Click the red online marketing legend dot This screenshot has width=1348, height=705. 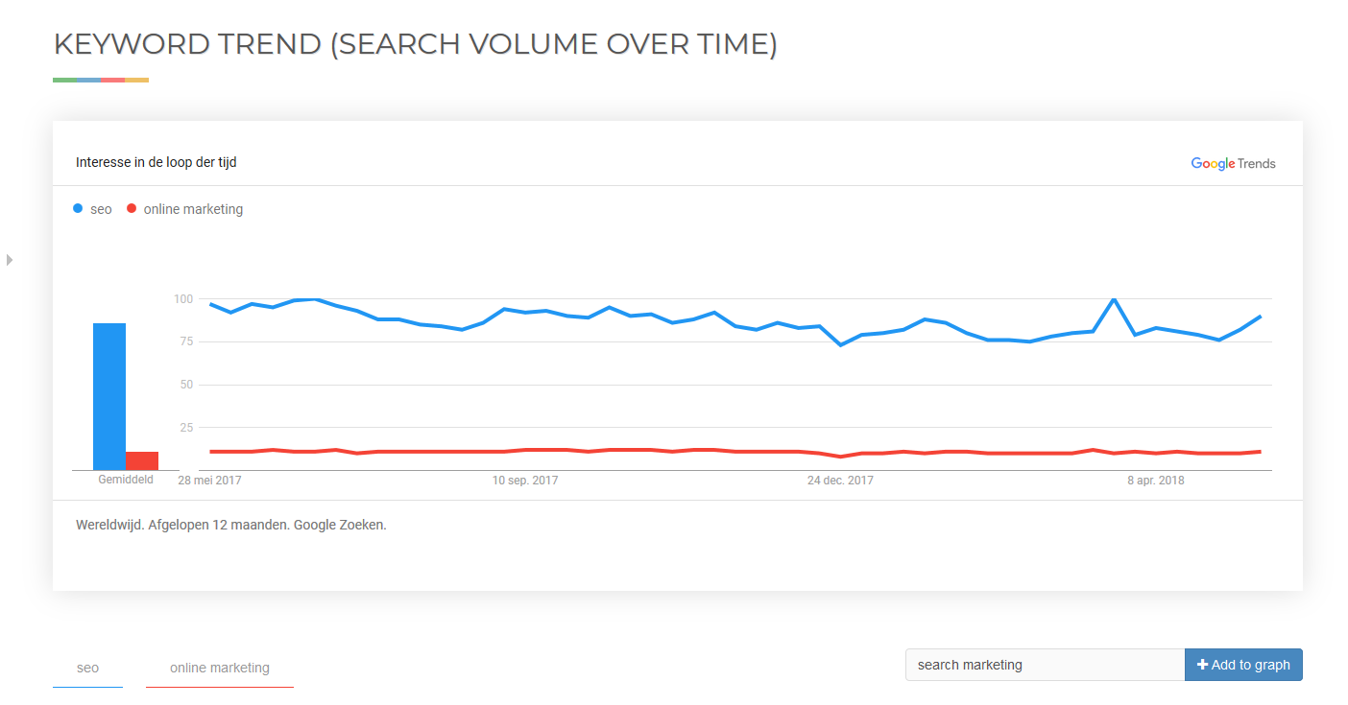132,208
